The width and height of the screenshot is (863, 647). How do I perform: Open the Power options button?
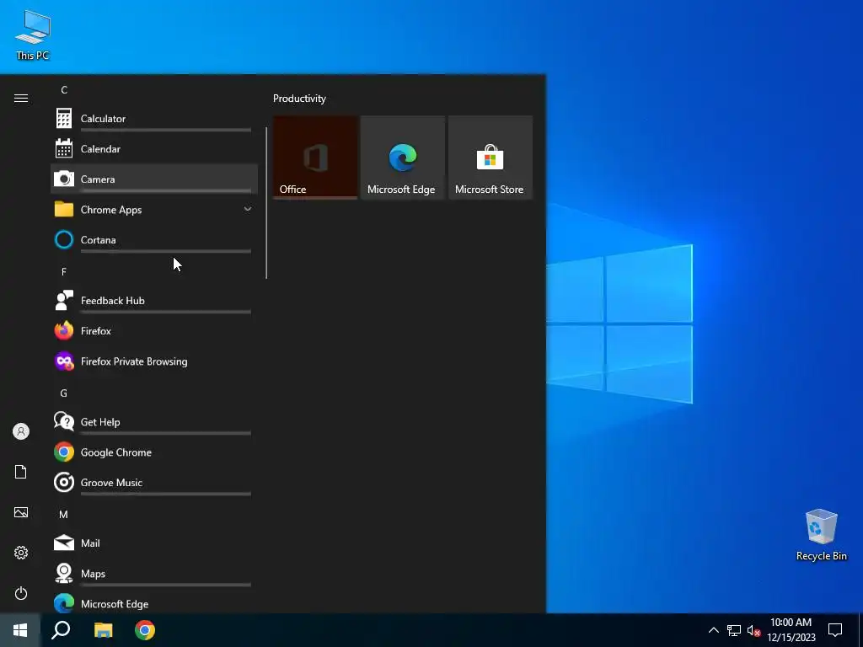[21, 593]
